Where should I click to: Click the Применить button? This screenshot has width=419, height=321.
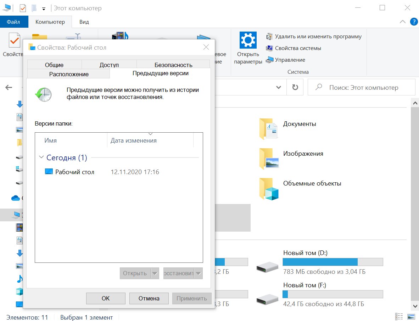191,298
